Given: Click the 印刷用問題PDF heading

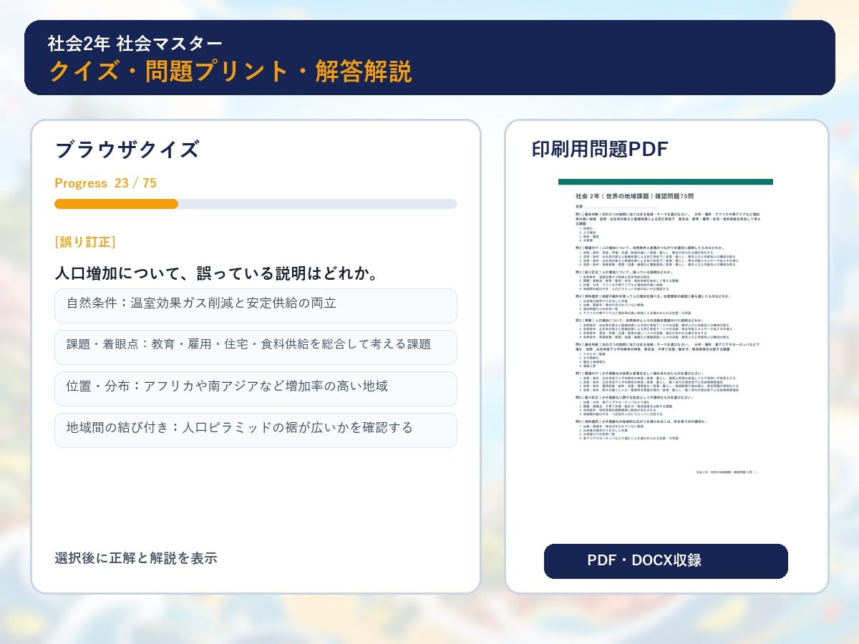Looking at the screenshot, I should (x=600, y=149).
